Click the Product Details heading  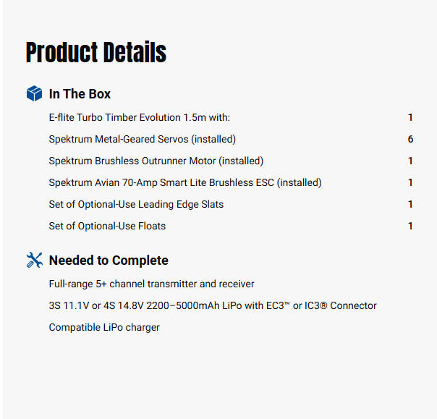(96, 53)
